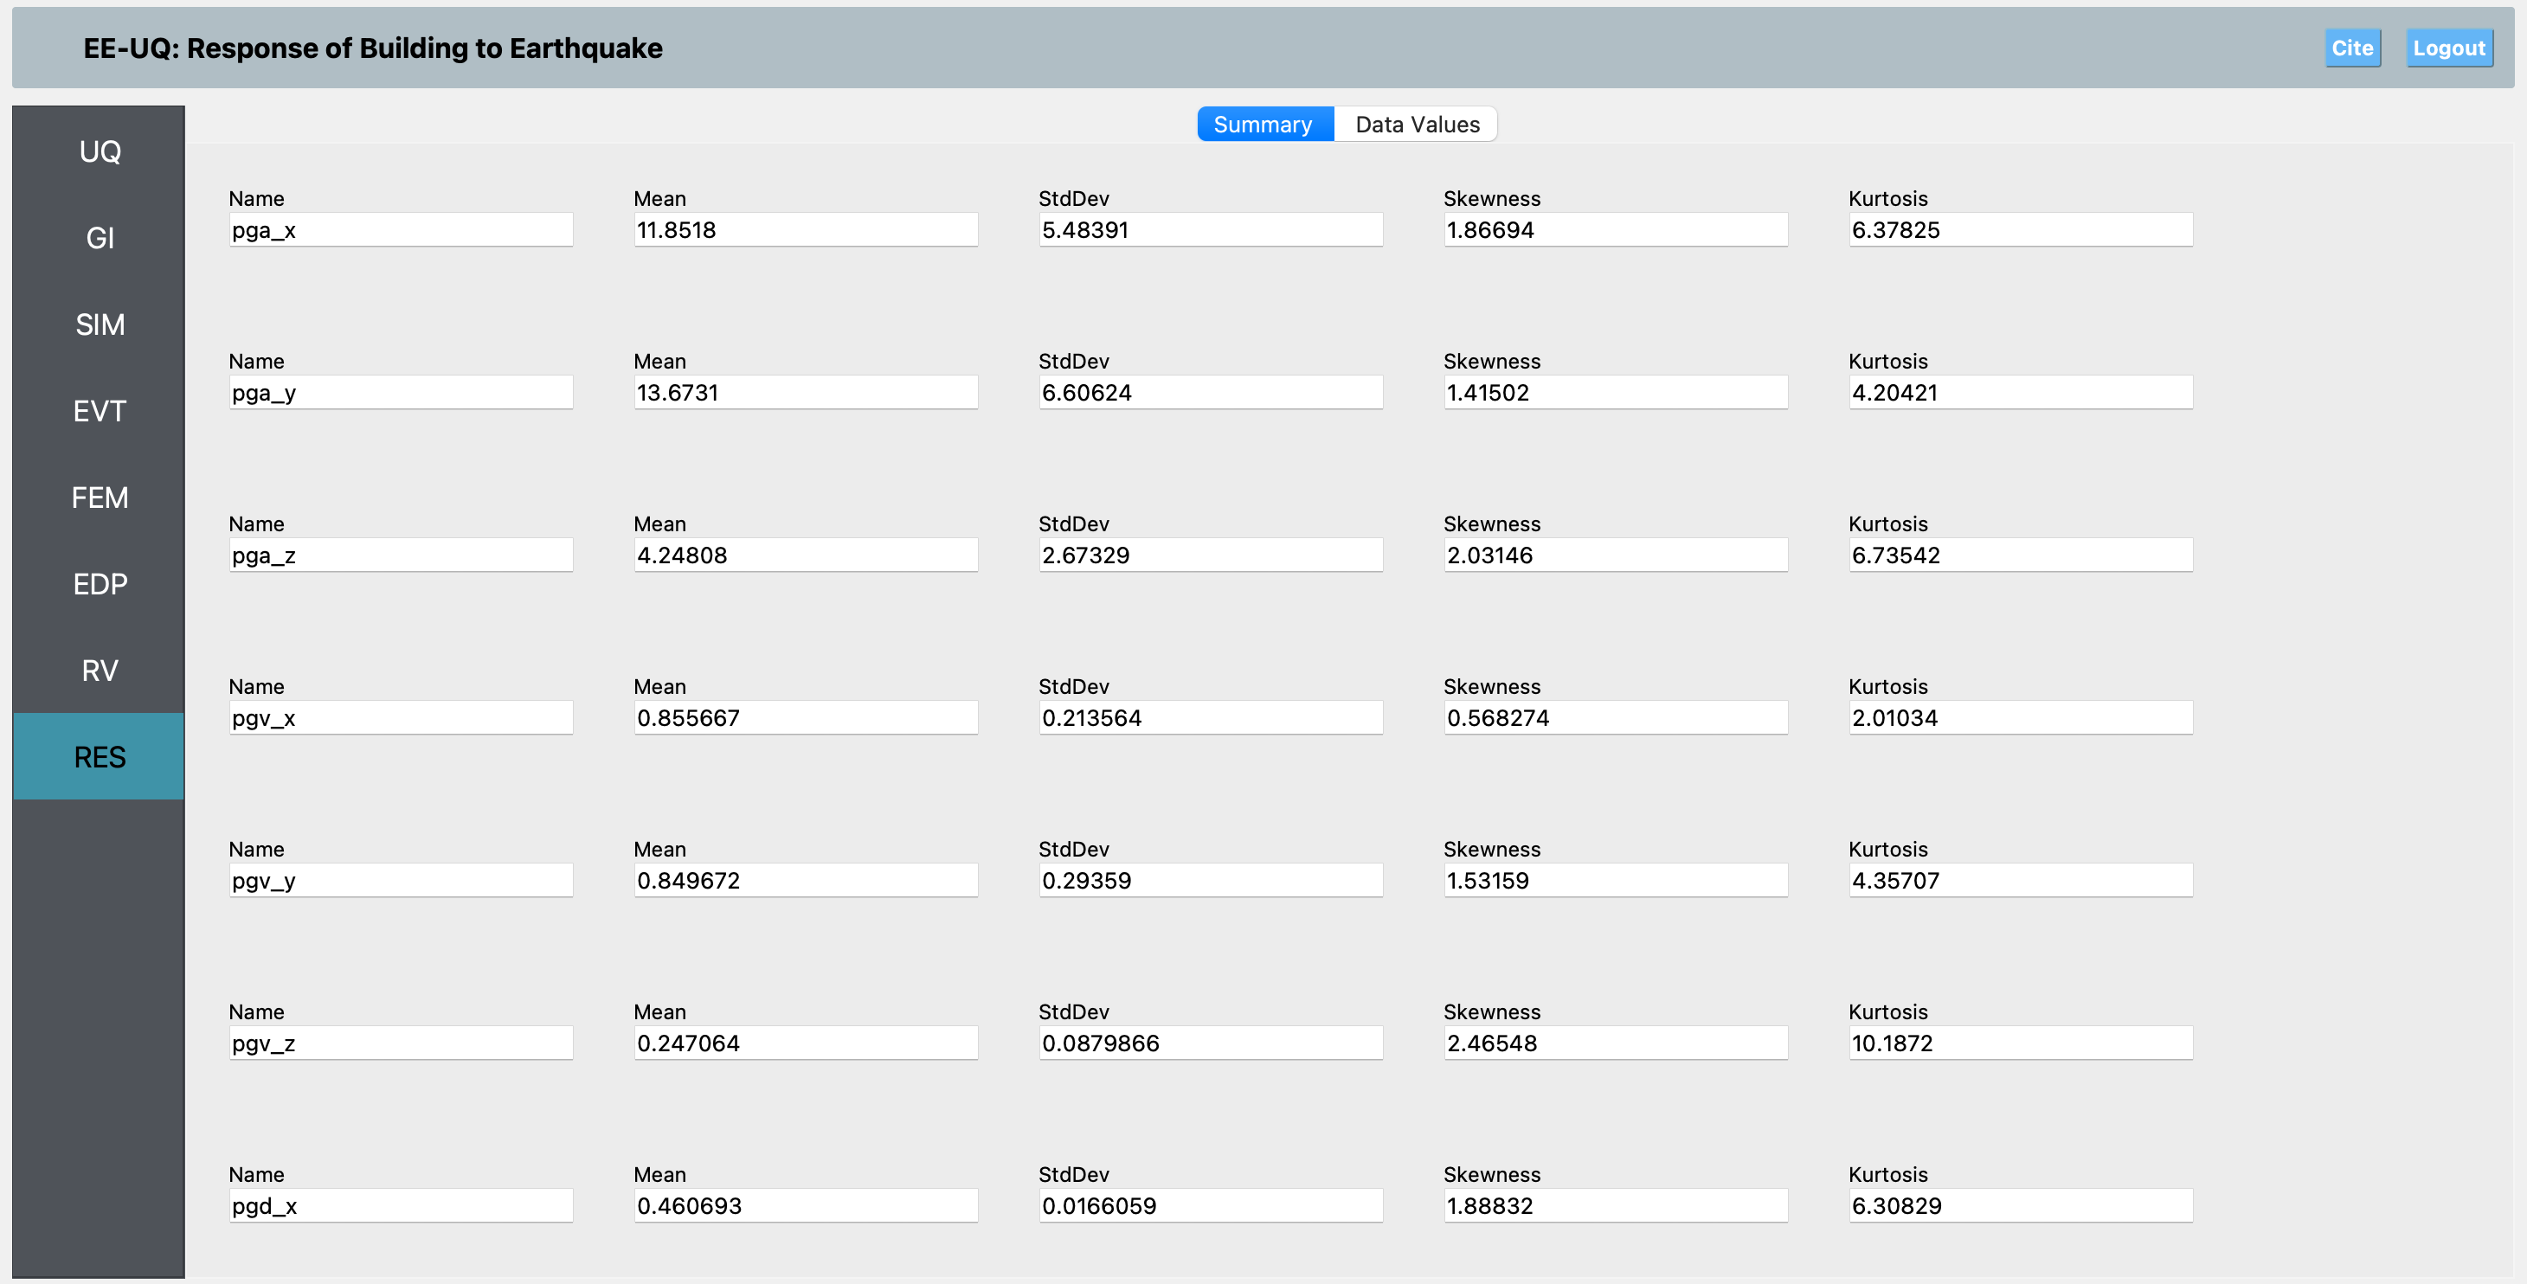Click the RES sidebar item
The width and height of the screenshot is (2527, 1284).
pos(99,756)
